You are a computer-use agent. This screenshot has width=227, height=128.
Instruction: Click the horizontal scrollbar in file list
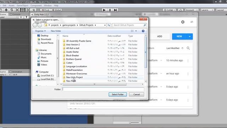pyautogui.click(x=94, y=84)
